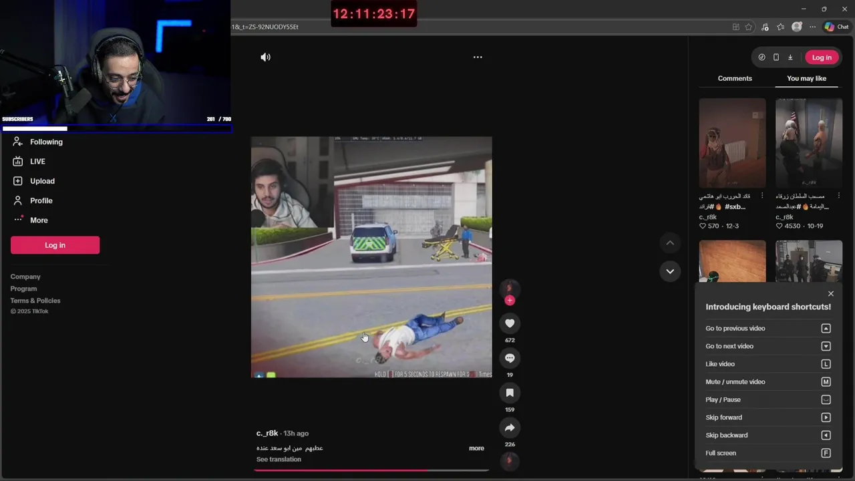Bookmark page with the browser star icon
Screen dimensions: 855x481
[x=749, y=27]
